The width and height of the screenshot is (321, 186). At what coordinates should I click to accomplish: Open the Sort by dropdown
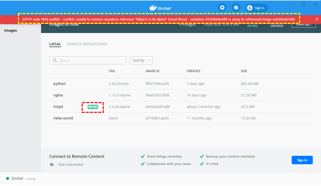point(141,60)
